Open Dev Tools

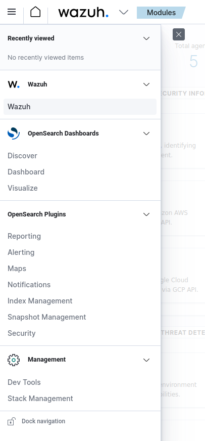[24, 382]
